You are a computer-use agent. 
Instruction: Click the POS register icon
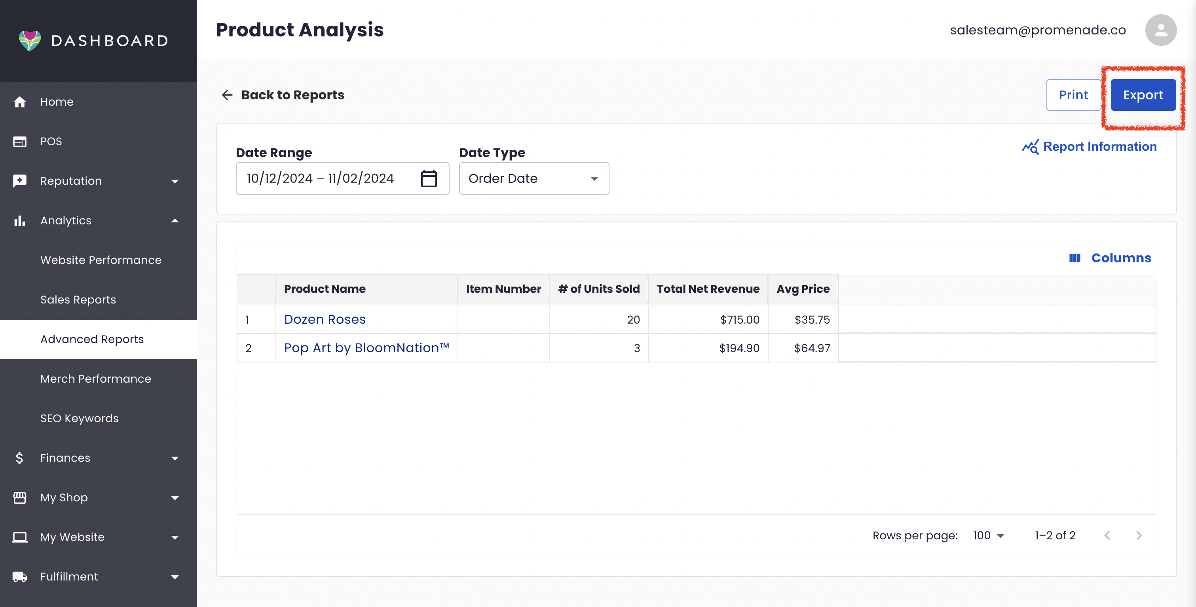[x=19, y=142]
